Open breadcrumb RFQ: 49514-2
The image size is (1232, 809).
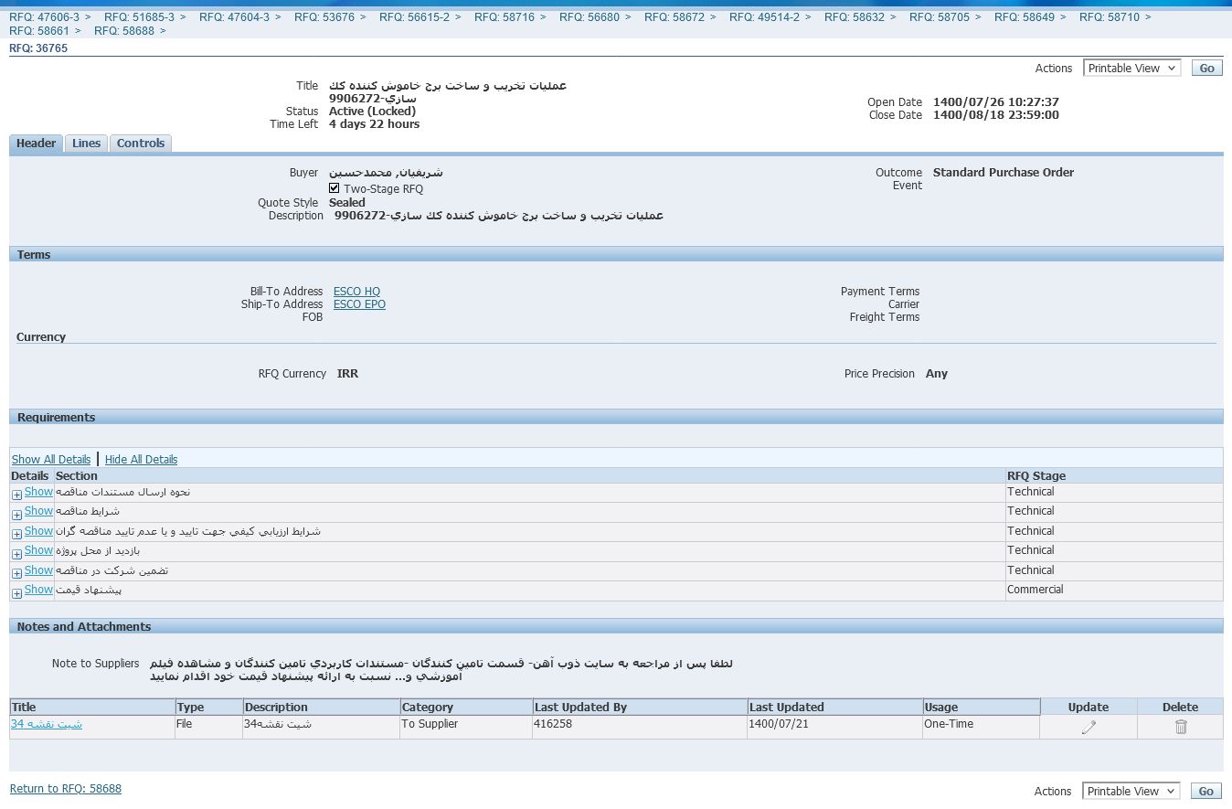tap(764, 17)
